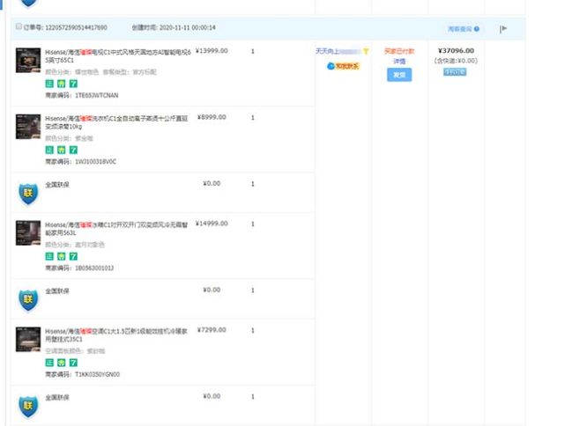Viewport: 565px width, 426px height.
Task: Click the middle green badge under the refrigerator
Action: 62,256
